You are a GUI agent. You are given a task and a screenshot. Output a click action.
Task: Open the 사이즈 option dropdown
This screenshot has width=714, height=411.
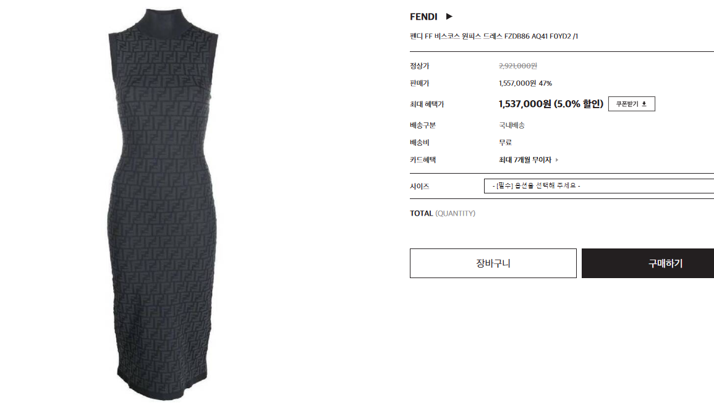click(x=599, y=185)
